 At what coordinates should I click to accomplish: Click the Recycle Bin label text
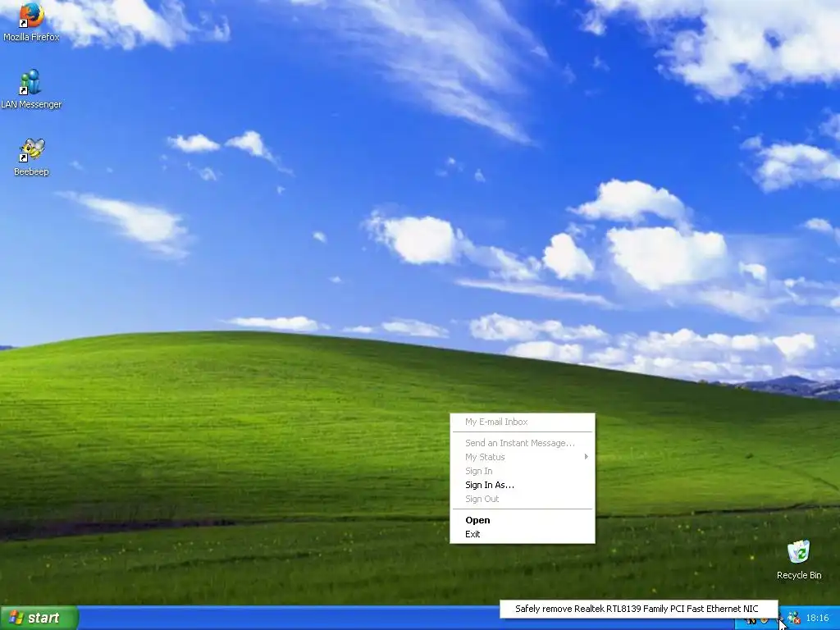click(x=799, y=575)
